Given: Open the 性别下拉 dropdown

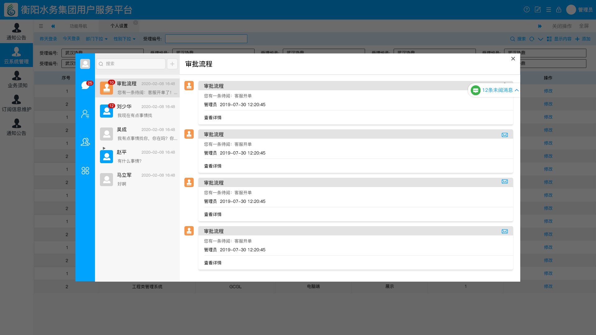Looking at the screenshot, I should (124, 39).
